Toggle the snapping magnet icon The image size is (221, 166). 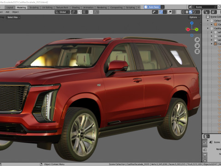pos(80,12)
